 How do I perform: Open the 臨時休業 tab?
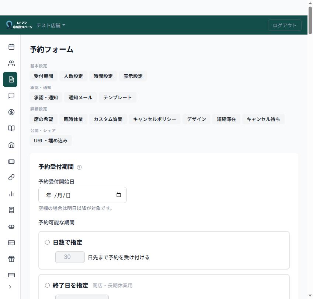point(73,119)
